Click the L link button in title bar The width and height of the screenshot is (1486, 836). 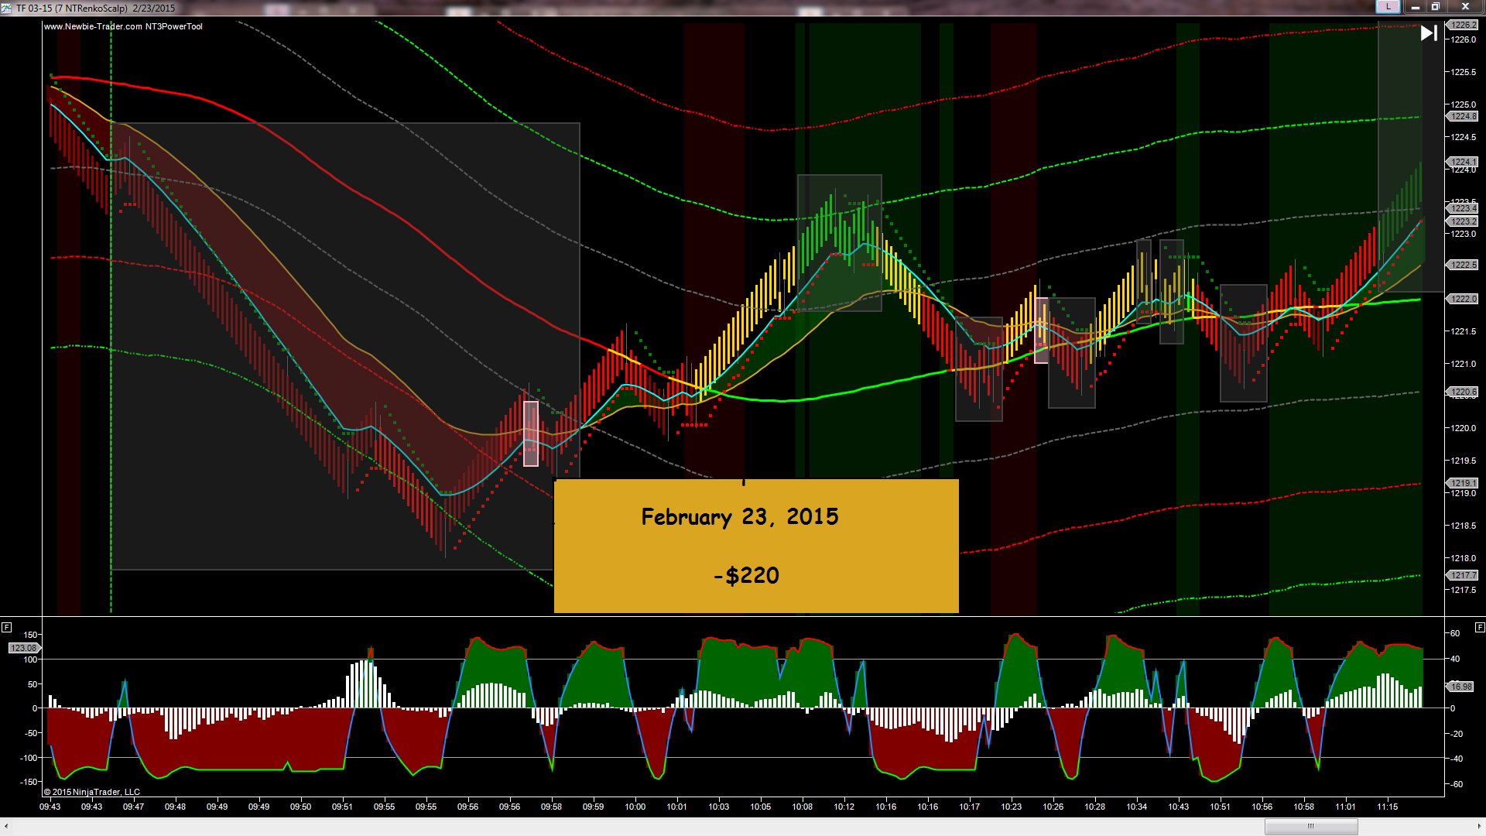click(1388, 7)
